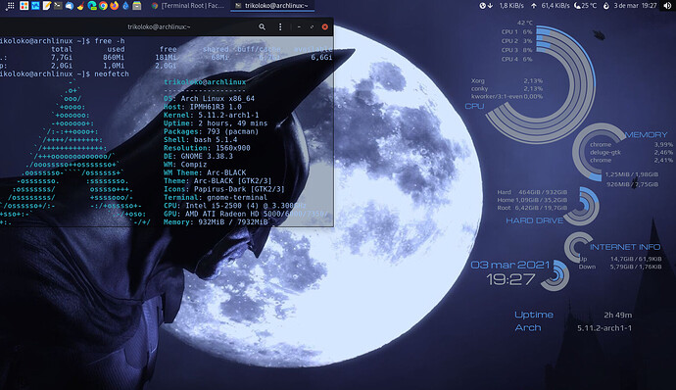The width and height of the screenshot is (676, 390).
Task: Select the Kernel: 5.11.2-arch1-1 line in terminal
Action: pos(212,116)
